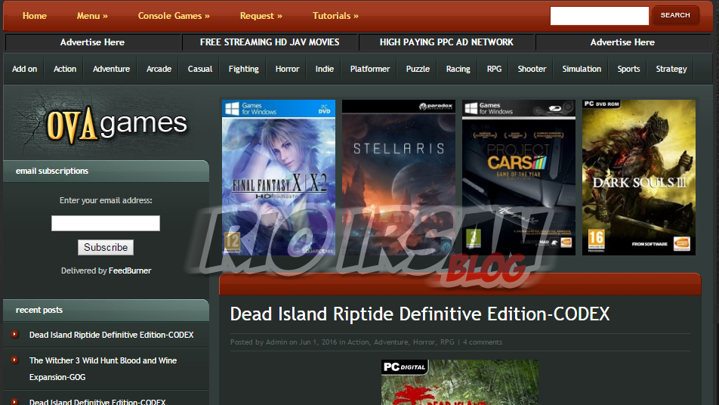Open the left Advertise Here banner

(x=93, y=42)
